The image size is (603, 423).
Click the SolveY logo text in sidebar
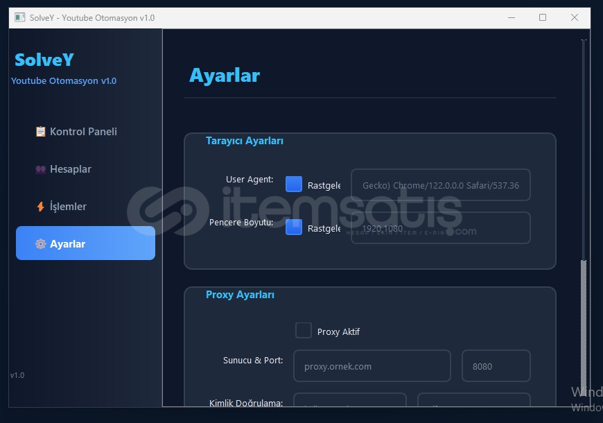click(x=44, y=60)
